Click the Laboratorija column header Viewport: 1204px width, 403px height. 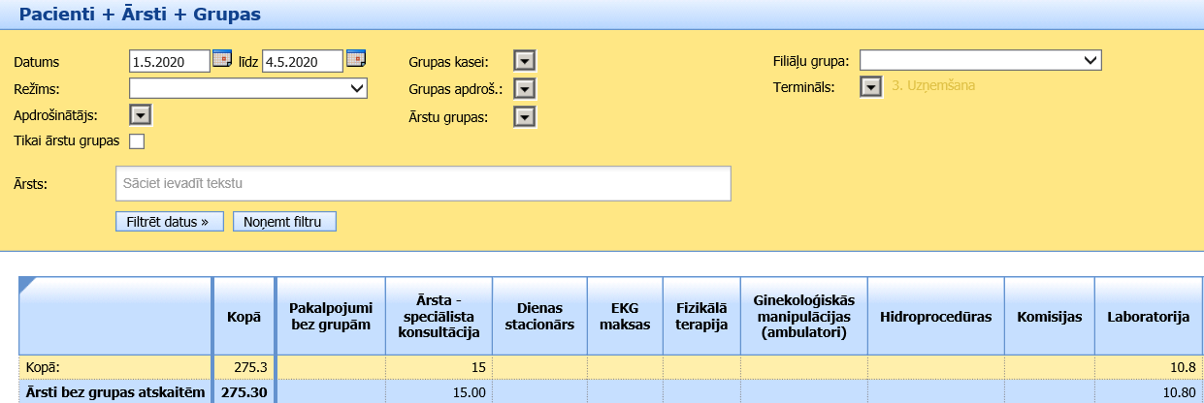point(1148,317)
